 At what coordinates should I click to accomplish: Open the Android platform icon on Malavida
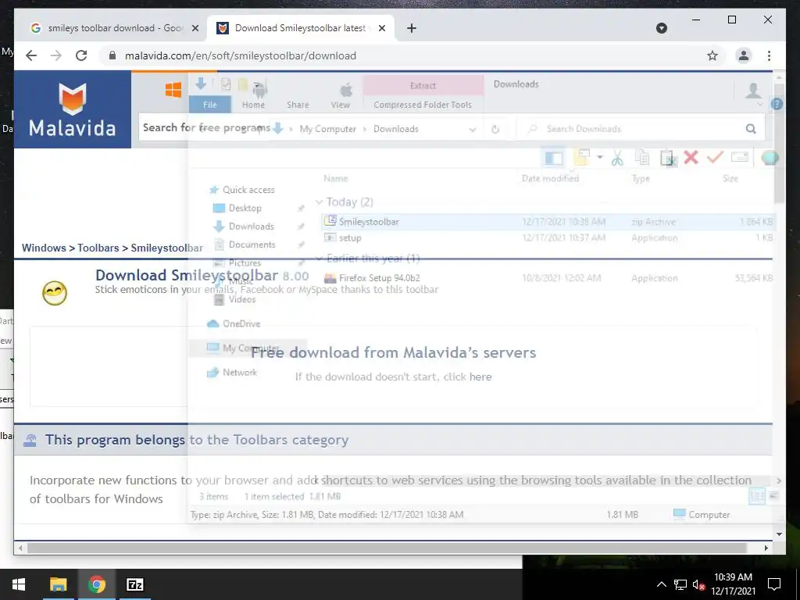(259, 91)
